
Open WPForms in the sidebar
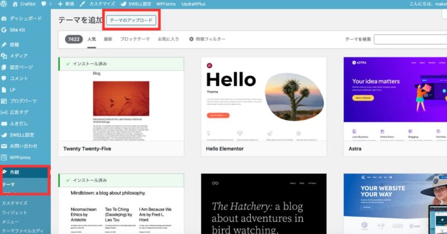click(20, 158)
